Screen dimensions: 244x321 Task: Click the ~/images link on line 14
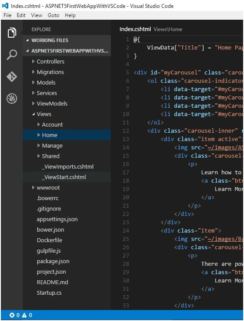[x=225, y=148]
